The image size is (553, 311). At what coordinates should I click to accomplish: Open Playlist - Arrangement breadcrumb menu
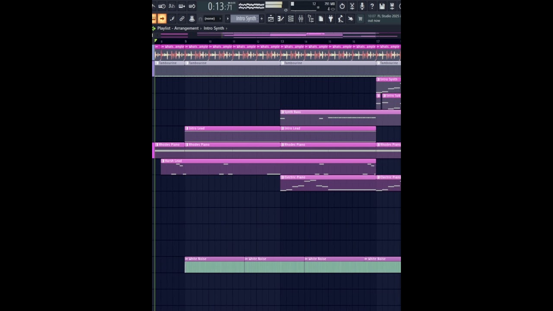(x=178, y=28)
